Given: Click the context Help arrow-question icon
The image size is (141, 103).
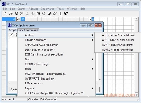Looking at the screenshot, I should pyautogui.click(x=66, y=14).
